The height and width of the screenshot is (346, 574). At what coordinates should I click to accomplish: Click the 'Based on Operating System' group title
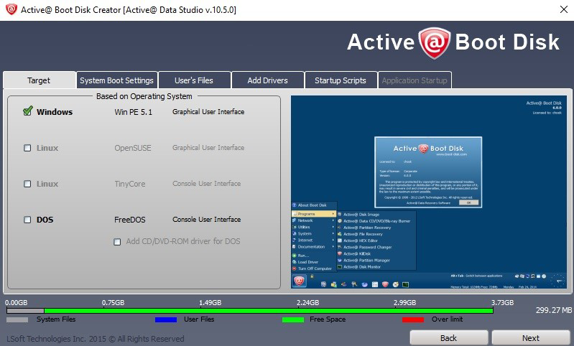(x=144, y=96)
